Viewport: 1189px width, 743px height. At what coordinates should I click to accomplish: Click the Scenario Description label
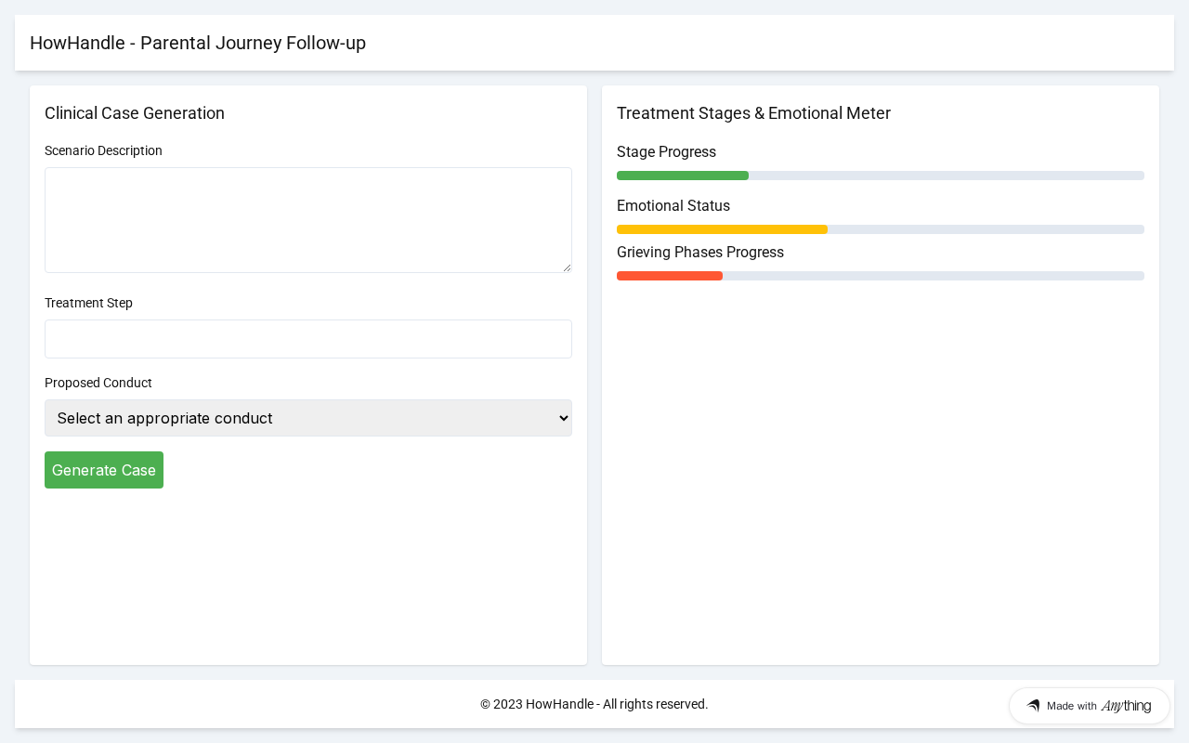(x=103, y=150)
